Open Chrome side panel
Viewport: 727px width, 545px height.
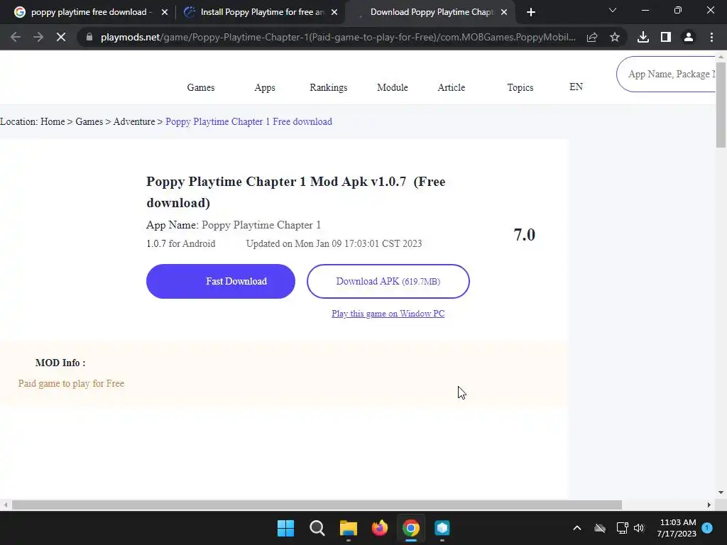666,37
